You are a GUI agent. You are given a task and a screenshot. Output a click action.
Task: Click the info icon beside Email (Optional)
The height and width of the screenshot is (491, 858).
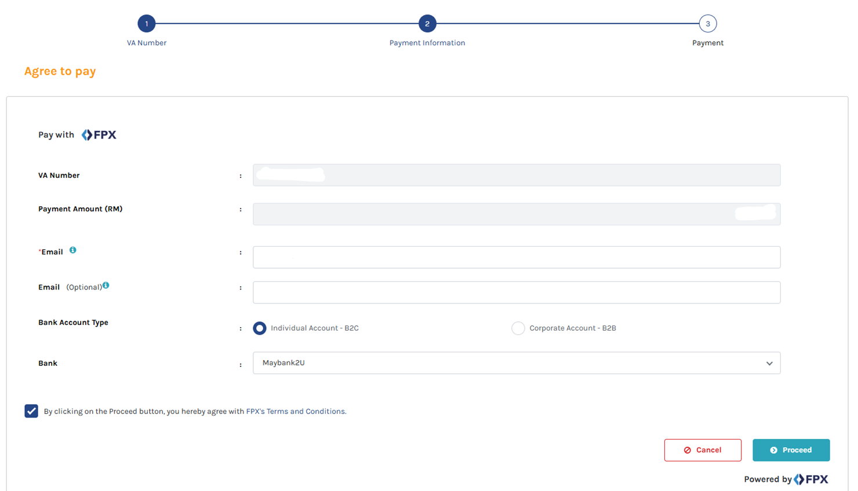coord(106,285)
